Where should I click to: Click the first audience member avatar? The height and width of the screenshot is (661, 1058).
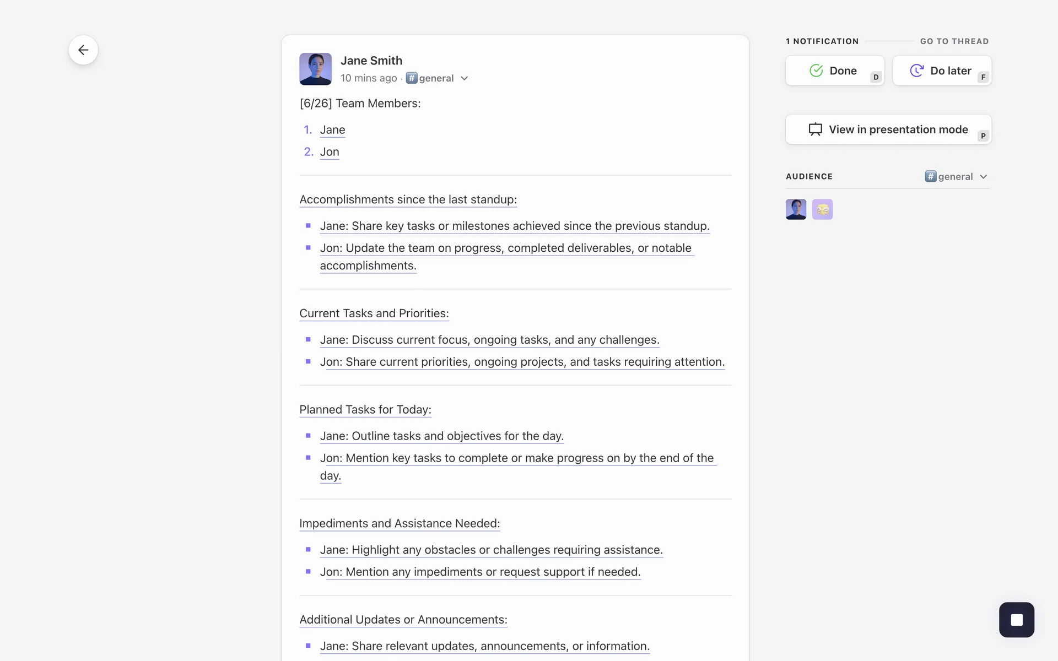[x=796, y=209]
